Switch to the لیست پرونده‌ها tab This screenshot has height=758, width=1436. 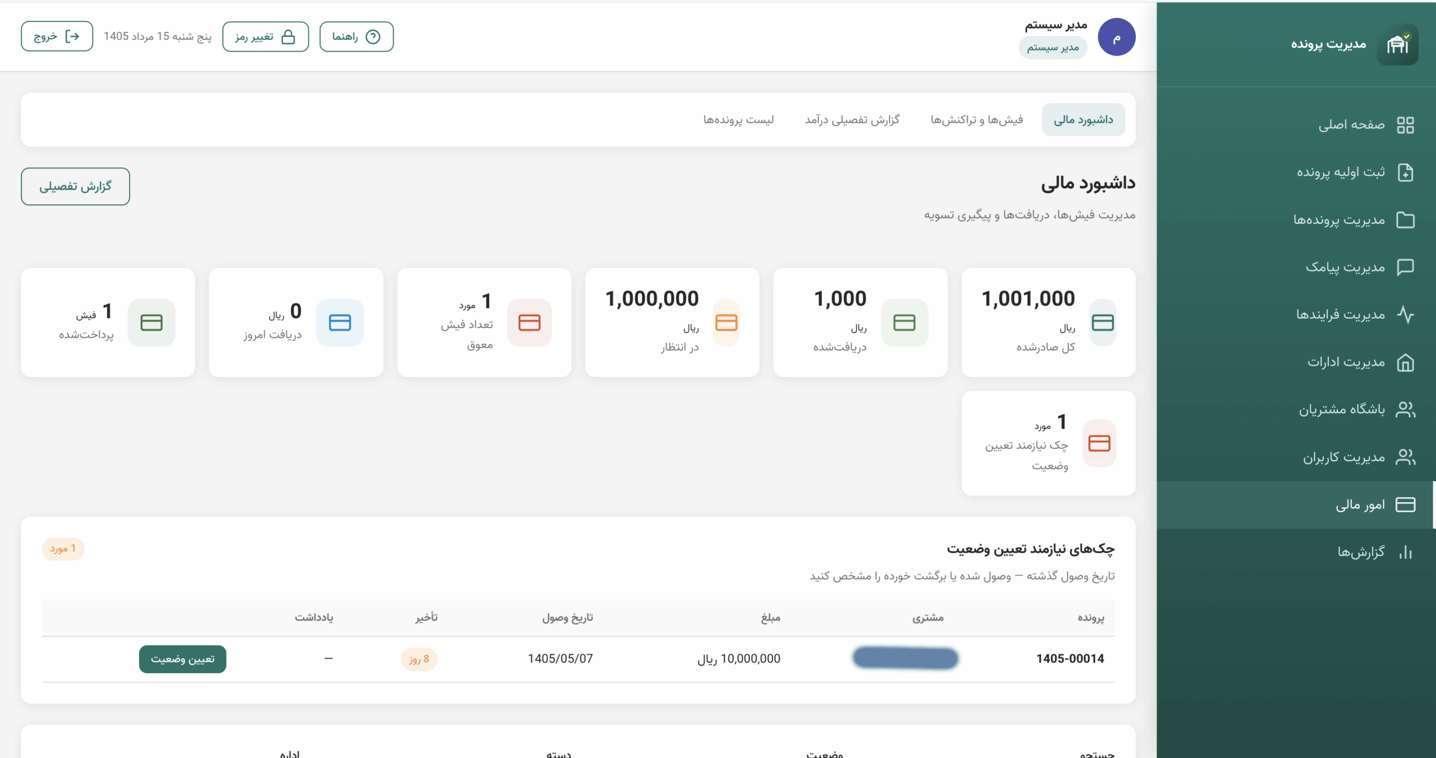point(738,120)
